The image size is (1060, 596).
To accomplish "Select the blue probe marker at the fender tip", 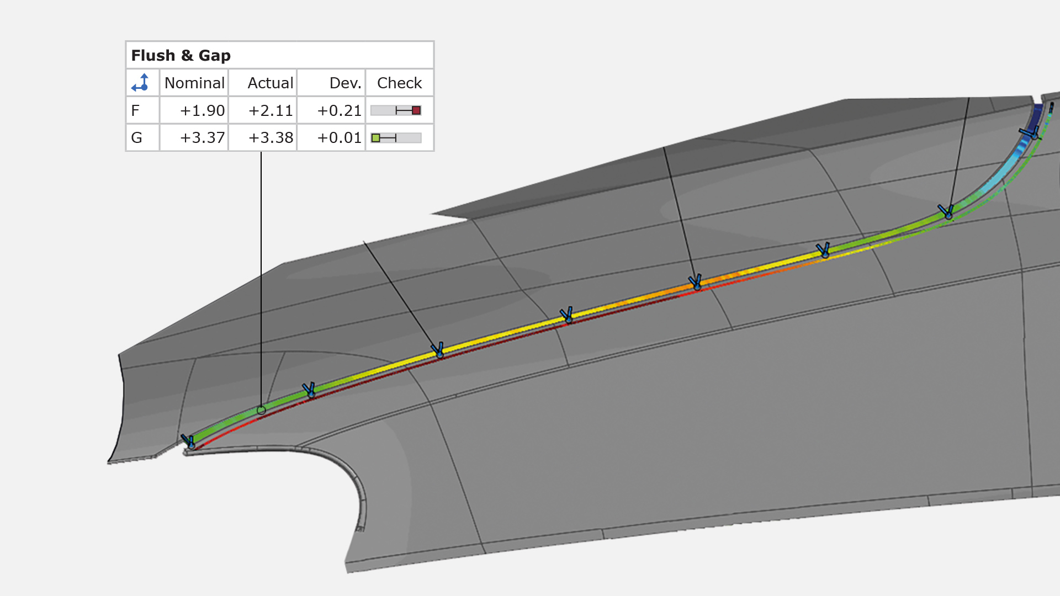I will click(x=190, y=441).
